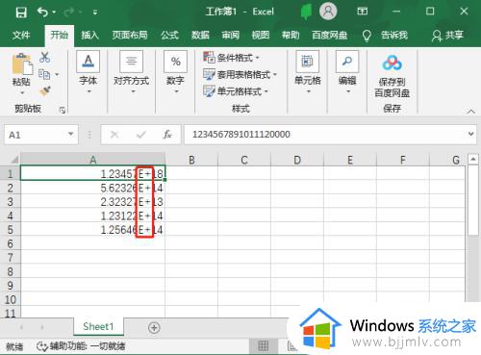Screen dimensions: 481x355
Task: Open the 数字 number format group
Action: 175,73
